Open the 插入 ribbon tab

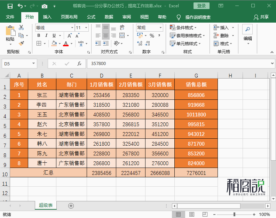47,17
